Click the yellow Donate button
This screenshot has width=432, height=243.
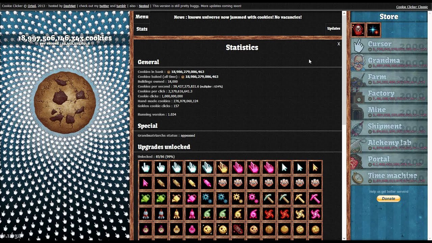(388, 198)
